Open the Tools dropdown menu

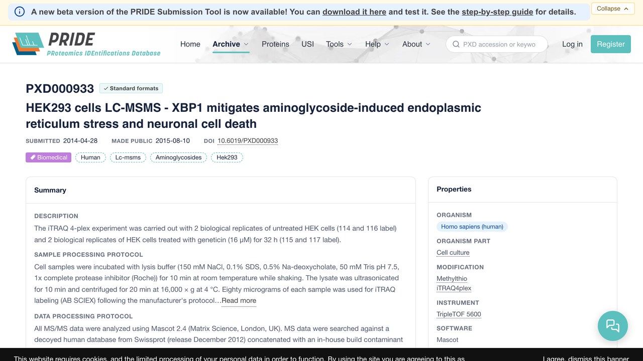pos(339,44)
